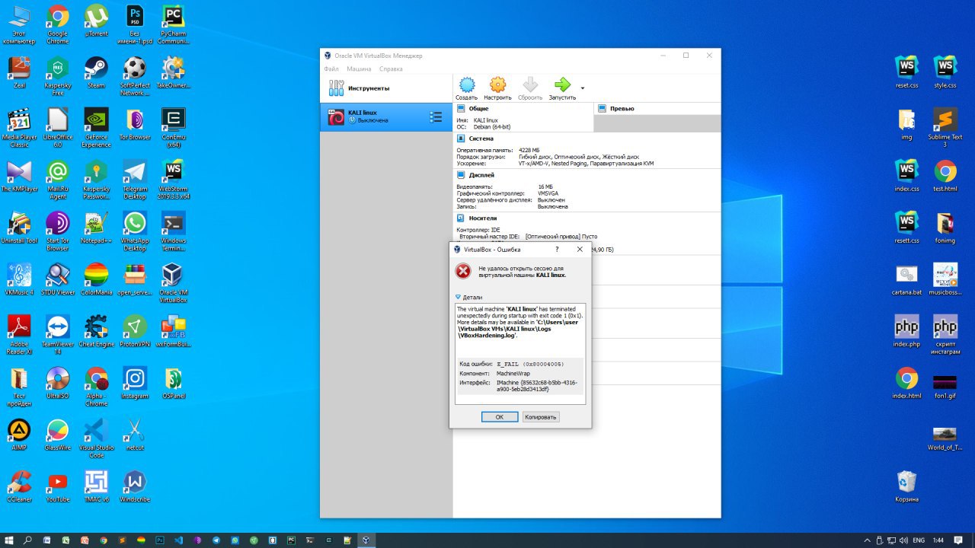Screen dimensions: 975x548
Task: Select Инструменты in the VirtualBox sidebar
Action: 386,88
